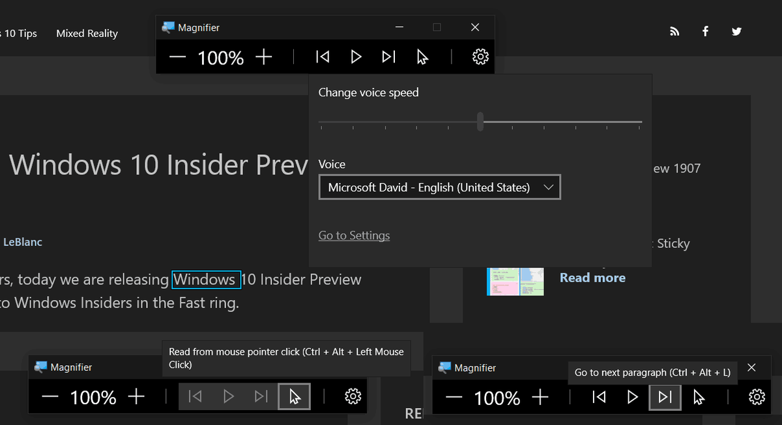Go to previous paragraph in top Magnifier

(323, 57)
